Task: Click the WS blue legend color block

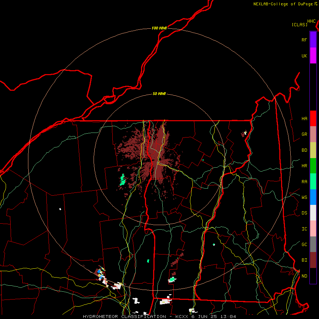Action: click(313, 197)
